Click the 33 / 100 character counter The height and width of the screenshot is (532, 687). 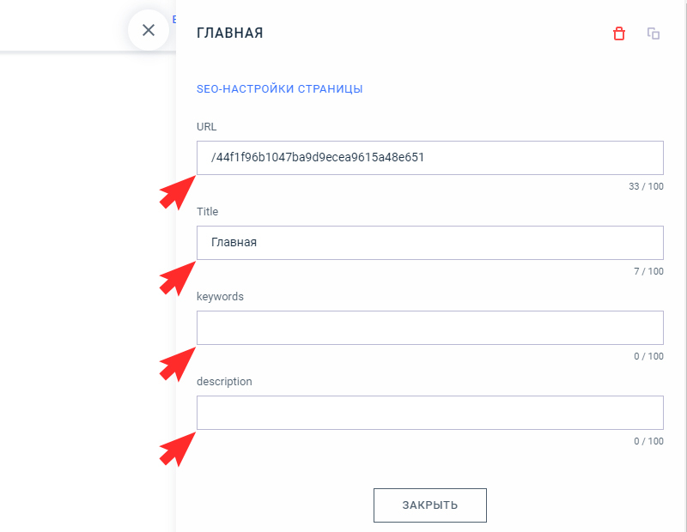[x=646, y=186]
